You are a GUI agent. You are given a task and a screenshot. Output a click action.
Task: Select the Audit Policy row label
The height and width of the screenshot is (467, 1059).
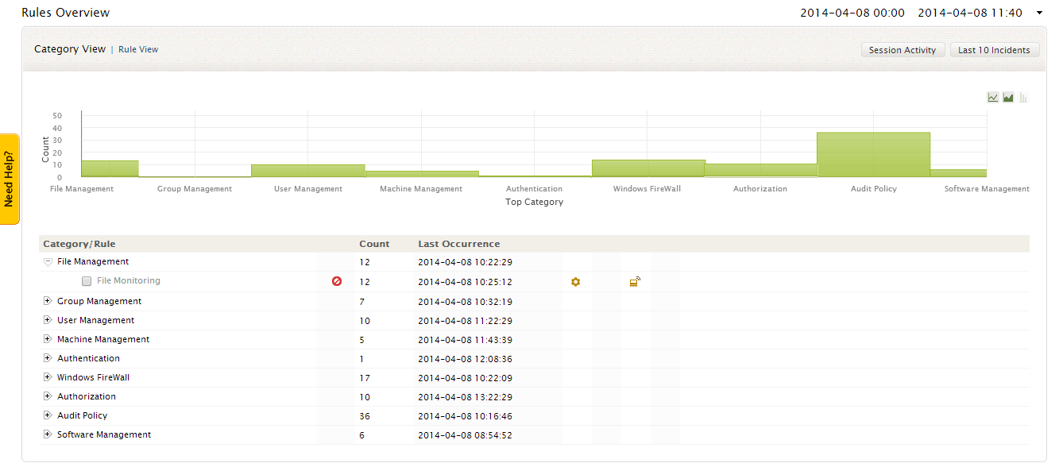click(x=82, y=415)
